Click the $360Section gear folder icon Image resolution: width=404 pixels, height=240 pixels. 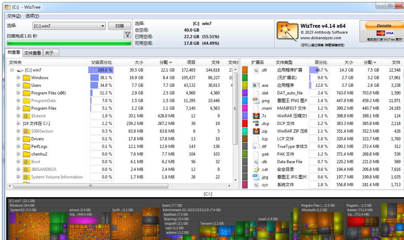pos(26,131)
